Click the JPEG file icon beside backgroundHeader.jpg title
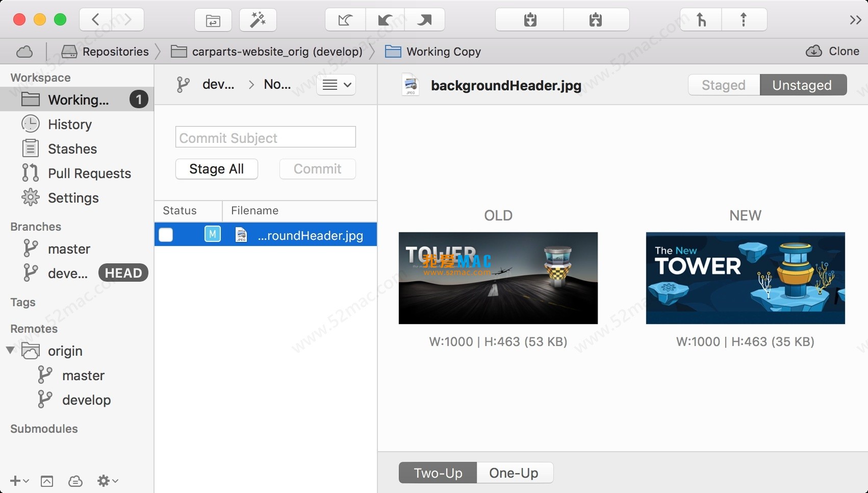Screen dimensions: 868x493 (x=411, y=85)
